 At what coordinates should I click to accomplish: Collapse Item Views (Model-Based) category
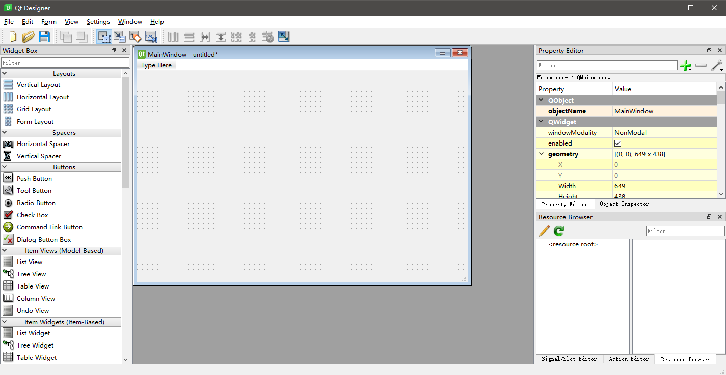coord(5,251)
